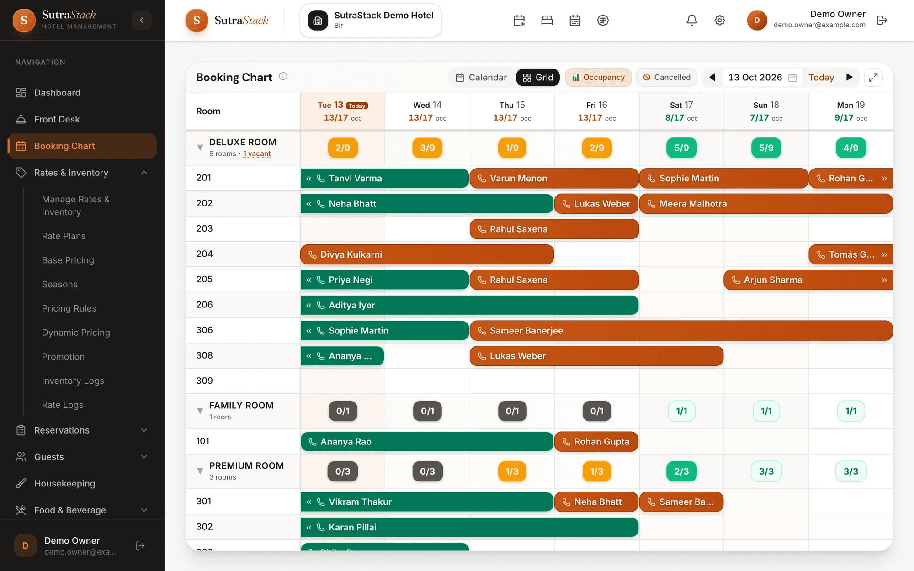914x571 pixels.
Task: Open Rate Logs page
Action: [63, 405]
